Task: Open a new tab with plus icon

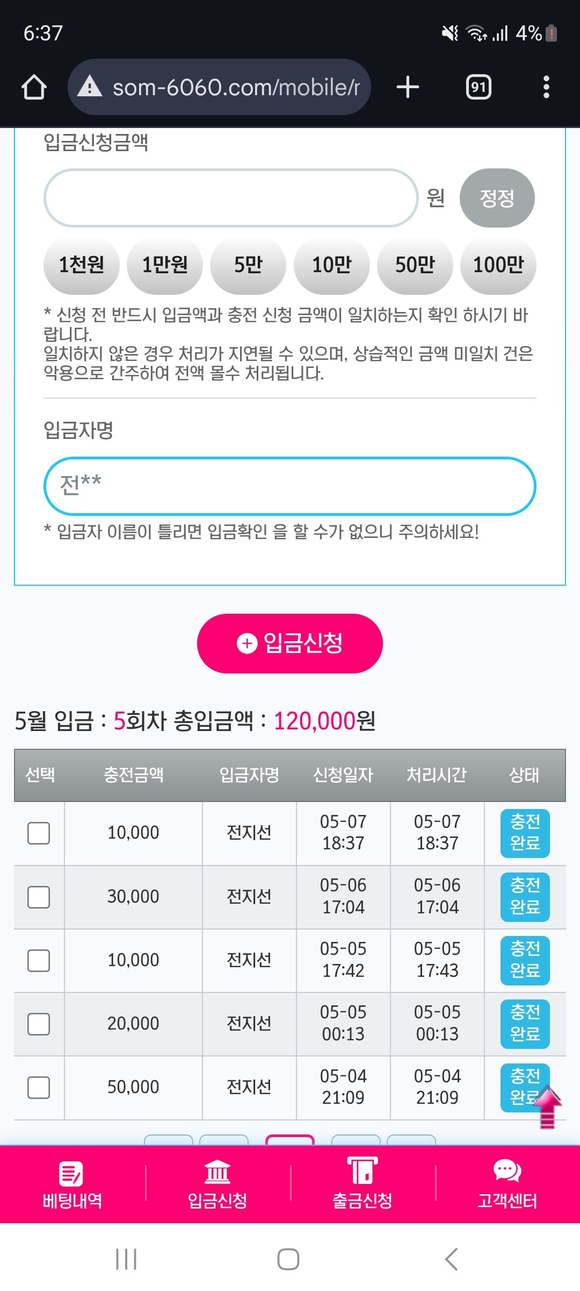Action: pyautogui.click(x=408, y=87)
